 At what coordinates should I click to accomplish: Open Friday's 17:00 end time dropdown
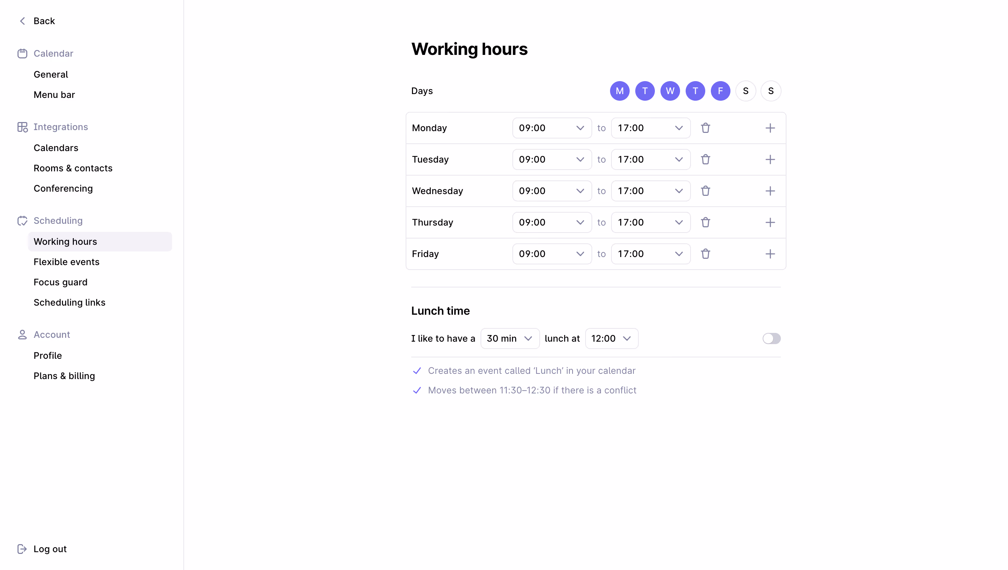pyautogui.click(x=650, y=254)
